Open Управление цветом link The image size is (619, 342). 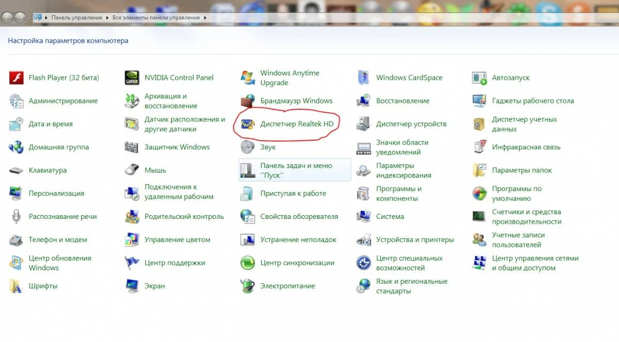(x=177, y=240)
